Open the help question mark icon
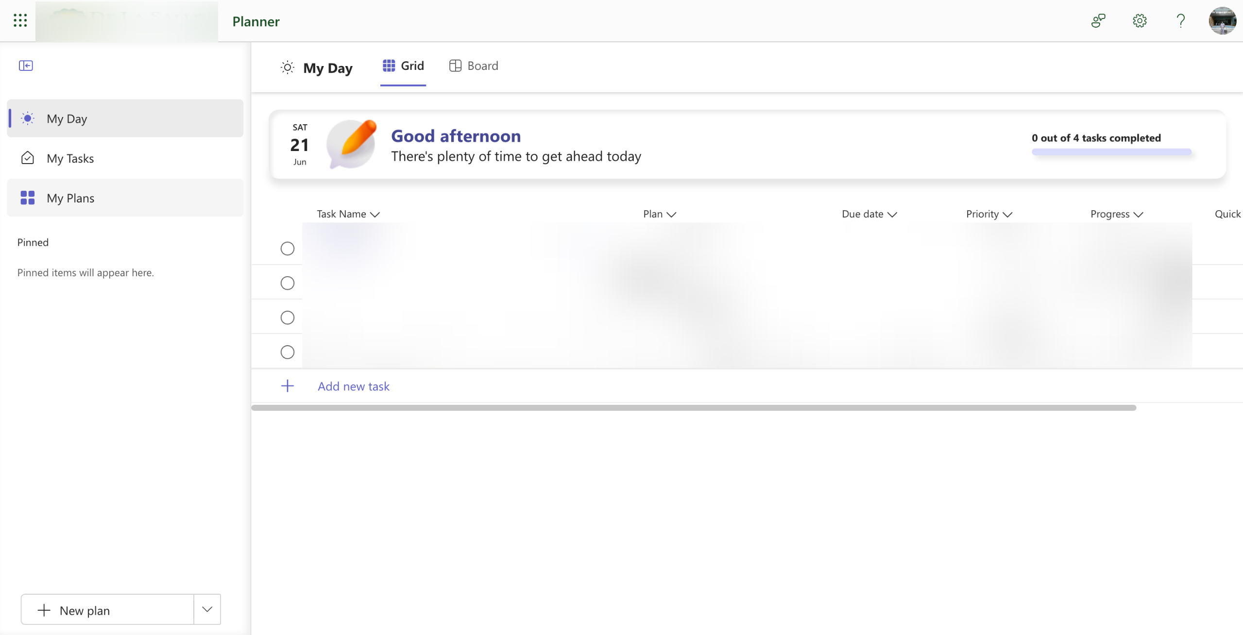The height and width of the screenshot is (635, 1243). point(1180,21)
